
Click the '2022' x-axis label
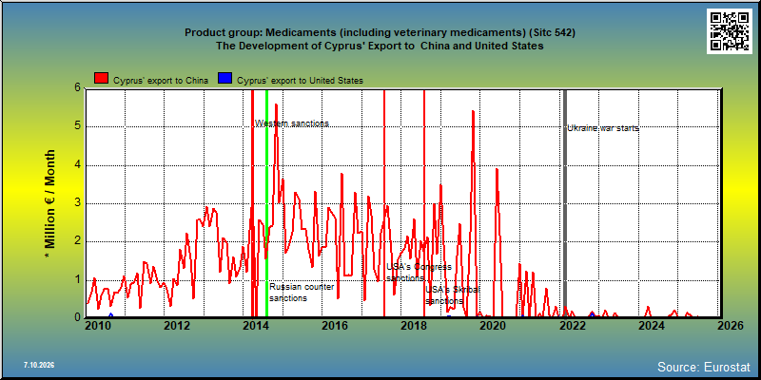point(574,326)
